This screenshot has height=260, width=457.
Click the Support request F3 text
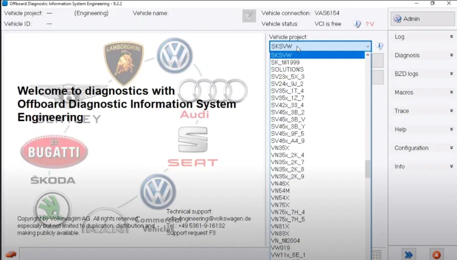point(191,233)
